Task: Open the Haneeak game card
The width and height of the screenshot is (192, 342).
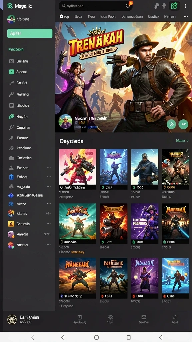Action: [x=77, y=278]
